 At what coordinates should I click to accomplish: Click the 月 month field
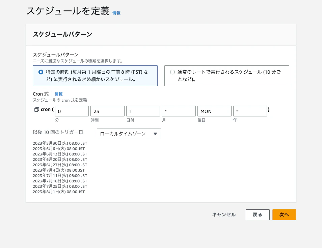[x=179, y=111]
